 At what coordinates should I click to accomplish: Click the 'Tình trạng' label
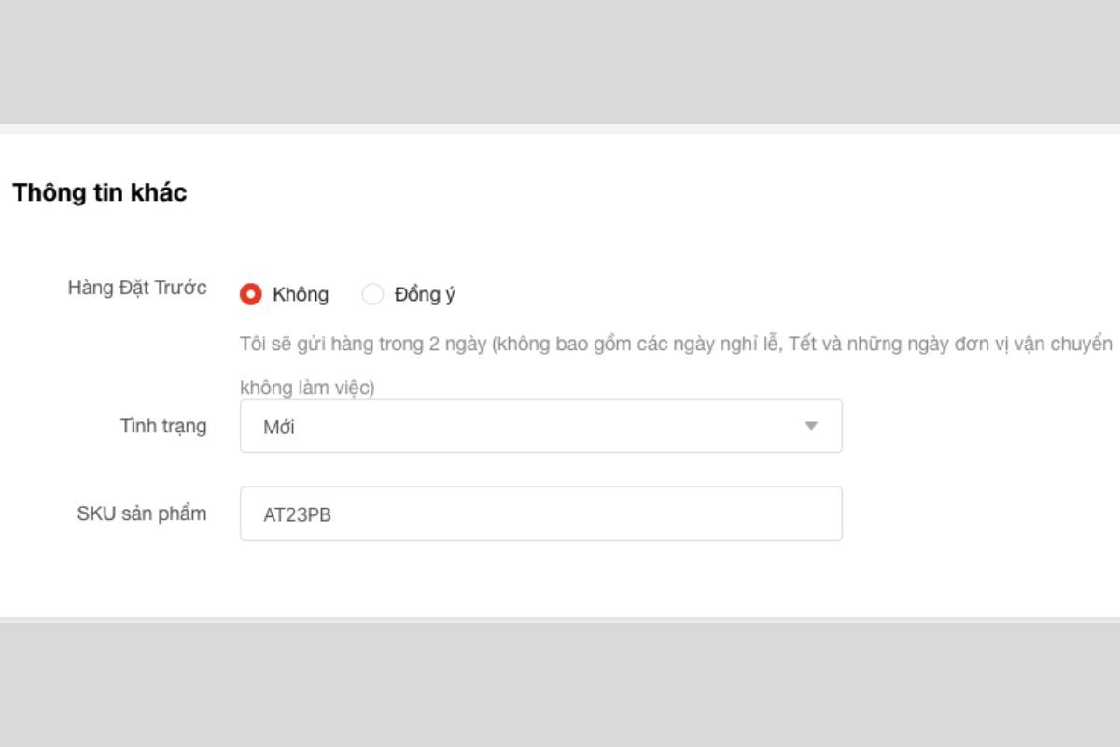[163, 426]
